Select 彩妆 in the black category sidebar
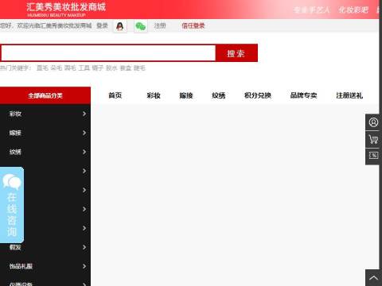The image size is (382, 286). [15, 114]
